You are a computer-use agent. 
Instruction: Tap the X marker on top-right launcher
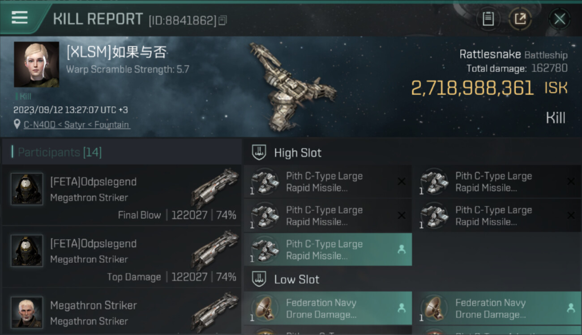pyautogui.click(x=571, y=181)
